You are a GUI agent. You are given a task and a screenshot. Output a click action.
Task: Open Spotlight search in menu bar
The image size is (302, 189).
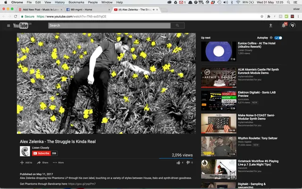click(288, 2)
